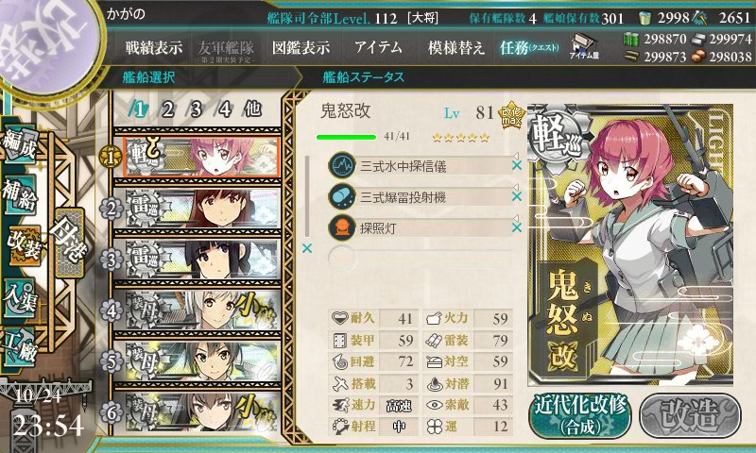Remove all equipment with left-side X mark

click(306, 248)
